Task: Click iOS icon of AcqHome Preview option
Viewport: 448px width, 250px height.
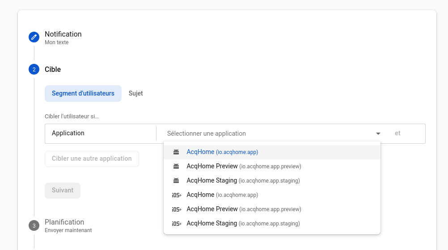Action: 177,209
